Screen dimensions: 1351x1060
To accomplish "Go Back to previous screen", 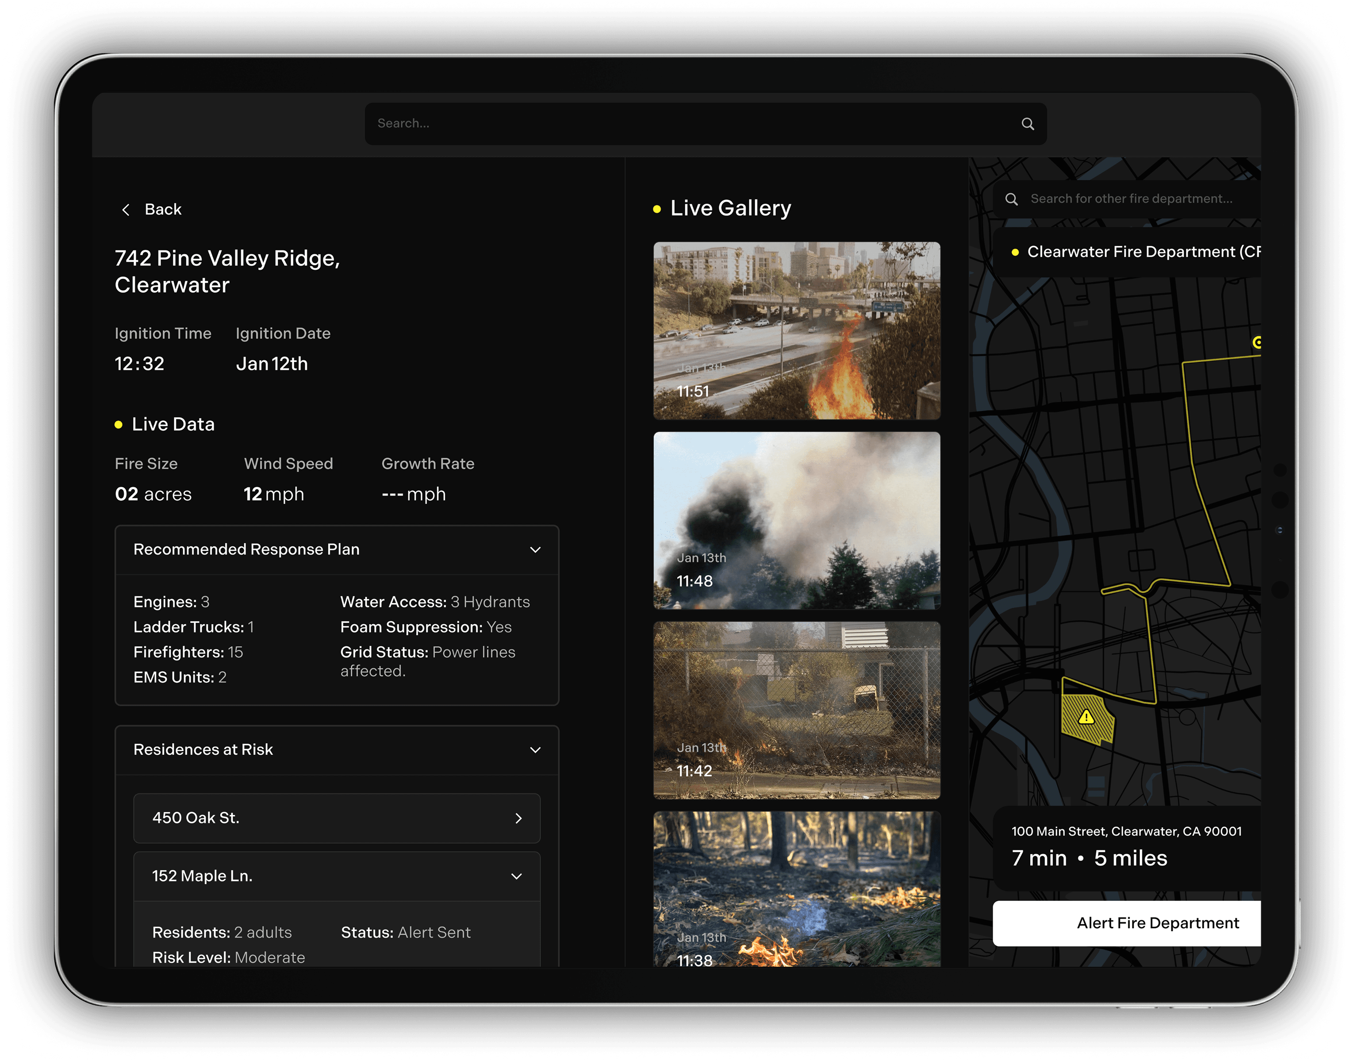I will pyautogui.click(x=163, y=210).
